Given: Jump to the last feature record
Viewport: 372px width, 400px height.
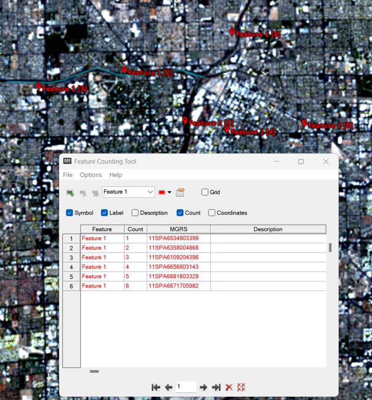Looking at the screenshot, I should coord(216,387).
